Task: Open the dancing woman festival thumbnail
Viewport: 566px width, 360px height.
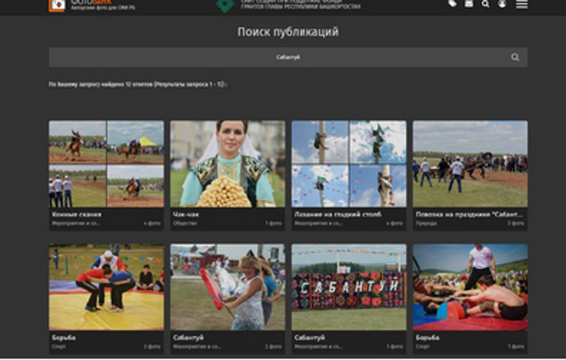Action: tap(227, 287)
